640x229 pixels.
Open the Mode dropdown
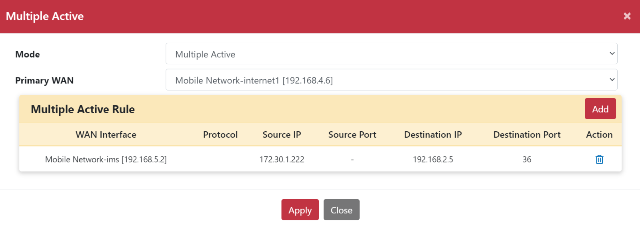click(x=392, y=54)
